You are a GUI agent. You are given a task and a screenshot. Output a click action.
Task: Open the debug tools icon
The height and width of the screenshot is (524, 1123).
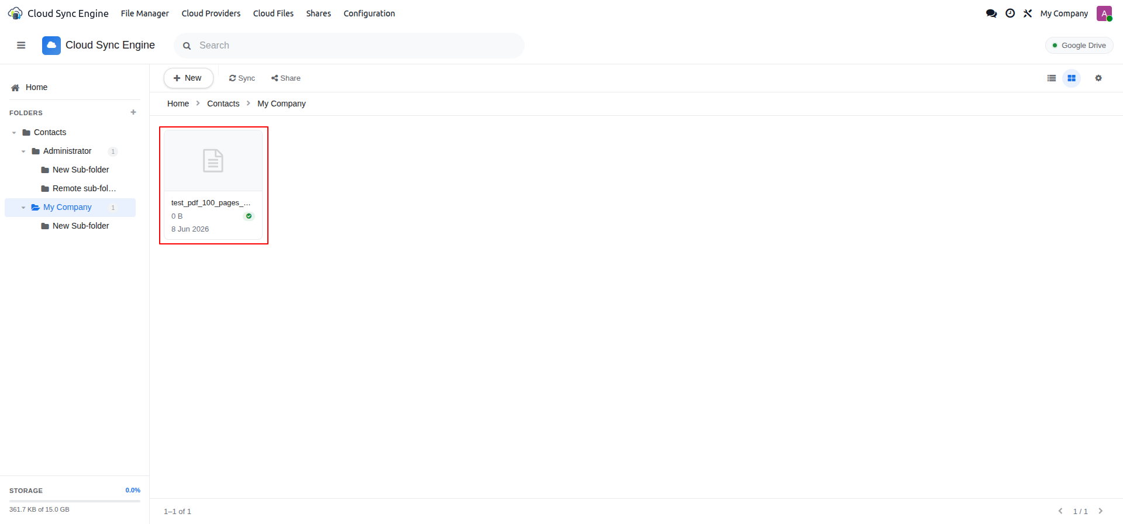[x=1028, y=13]
